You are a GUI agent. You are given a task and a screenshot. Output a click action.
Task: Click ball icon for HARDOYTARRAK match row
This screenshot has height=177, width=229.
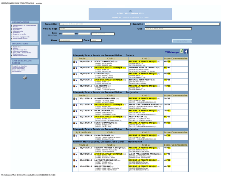tap(74, 166)
